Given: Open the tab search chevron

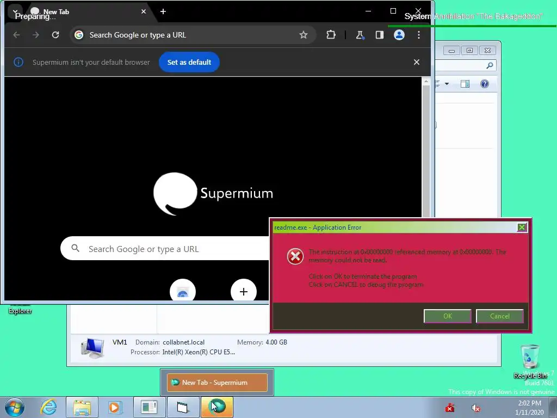Looking at the screenshot, I should 15,12.
